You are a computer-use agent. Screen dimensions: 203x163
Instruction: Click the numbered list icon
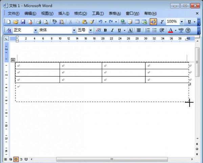click(x=148, y=30)
